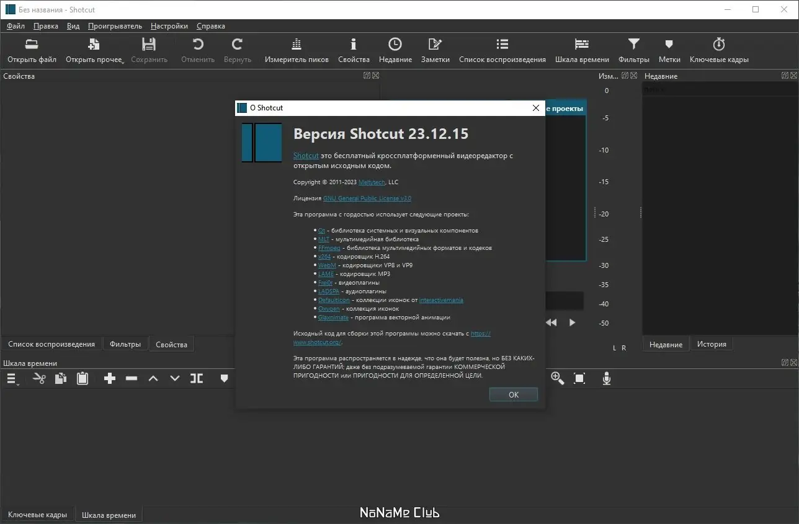799x524 pixels.
Task: Open the timeline hamburger menu dropdown
Action: (12, 379)
